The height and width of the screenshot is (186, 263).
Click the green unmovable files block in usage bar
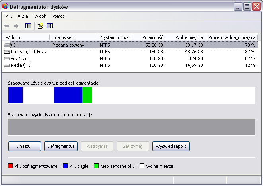[87, 95]
